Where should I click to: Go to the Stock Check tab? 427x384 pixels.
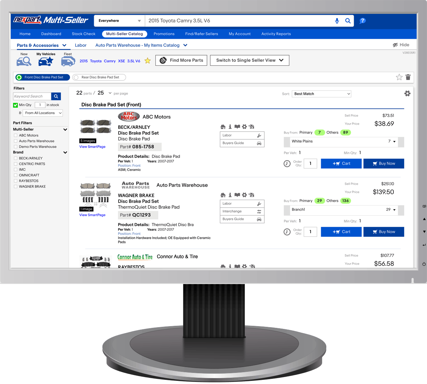[x=83, y=34]
